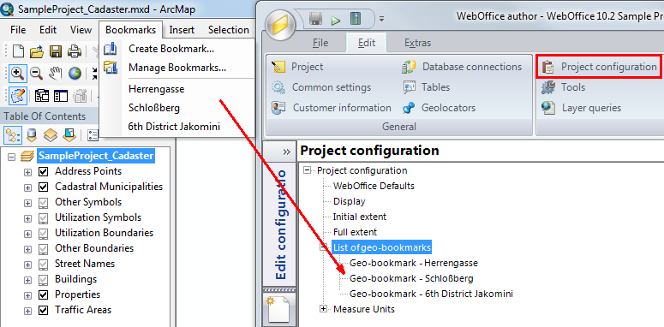Switch to the Extras ribbon tab
The width and height of the screenshot is (664, 327).
coord(417,43)
